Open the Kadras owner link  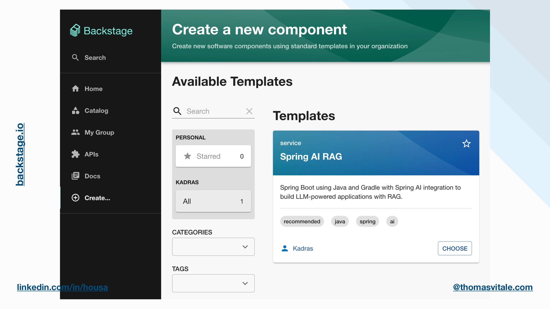302,248
